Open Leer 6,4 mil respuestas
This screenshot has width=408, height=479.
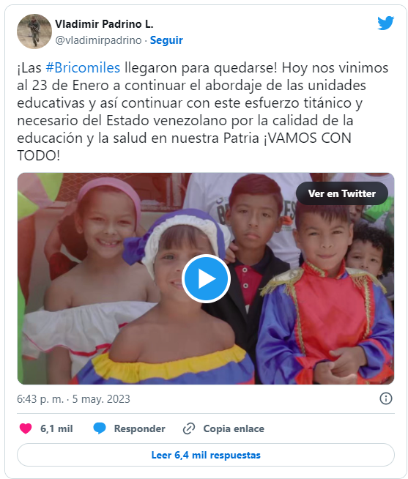tap(206, 455)
